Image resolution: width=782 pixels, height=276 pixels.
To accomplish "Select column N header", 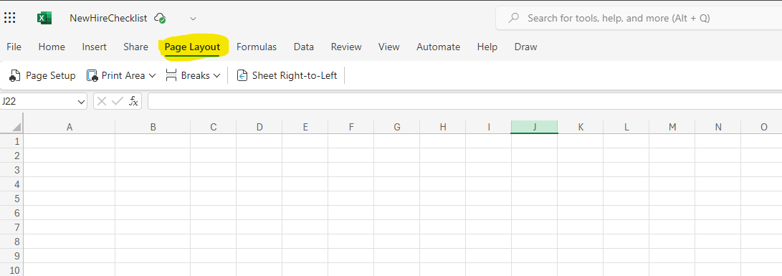I will tap(717, 127).
